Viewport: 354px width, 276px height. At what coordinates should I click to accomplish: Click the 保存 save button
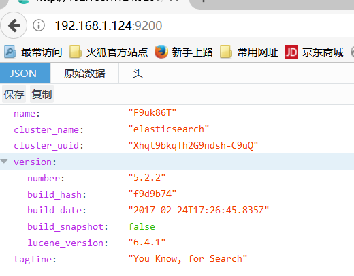14,94
